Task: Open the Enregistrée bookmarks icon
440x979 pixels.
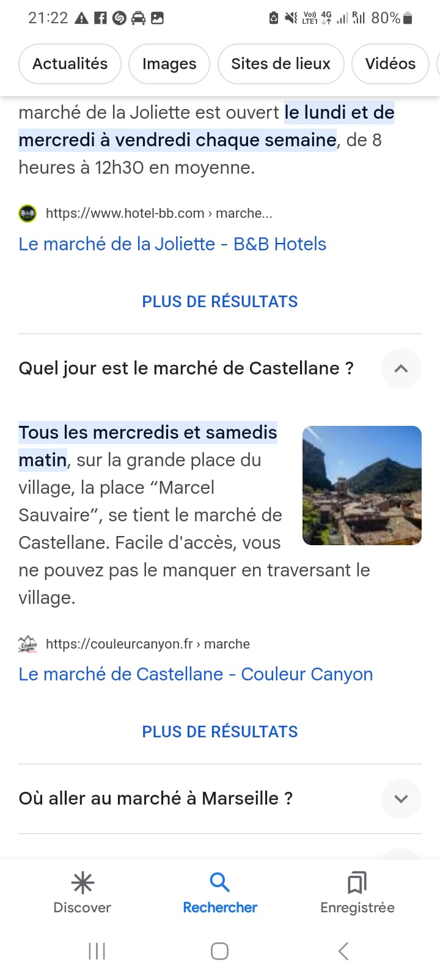Action: click(x=357, y=883)
